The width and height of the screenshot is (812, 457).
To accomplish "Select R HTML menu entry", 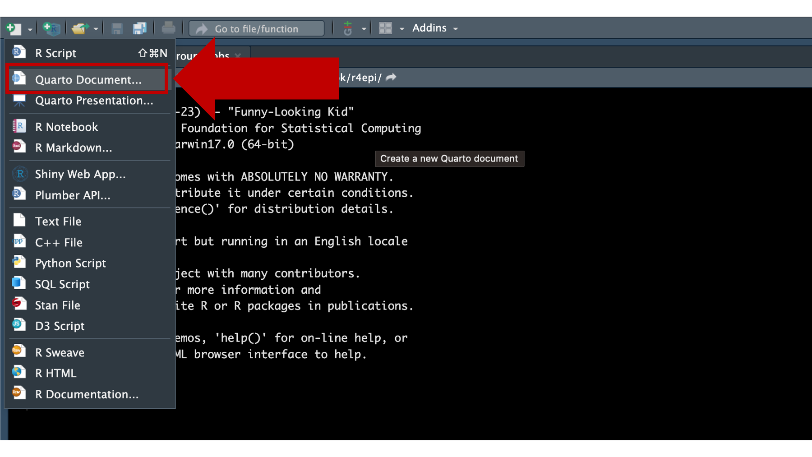I will (x=90, y=374).
